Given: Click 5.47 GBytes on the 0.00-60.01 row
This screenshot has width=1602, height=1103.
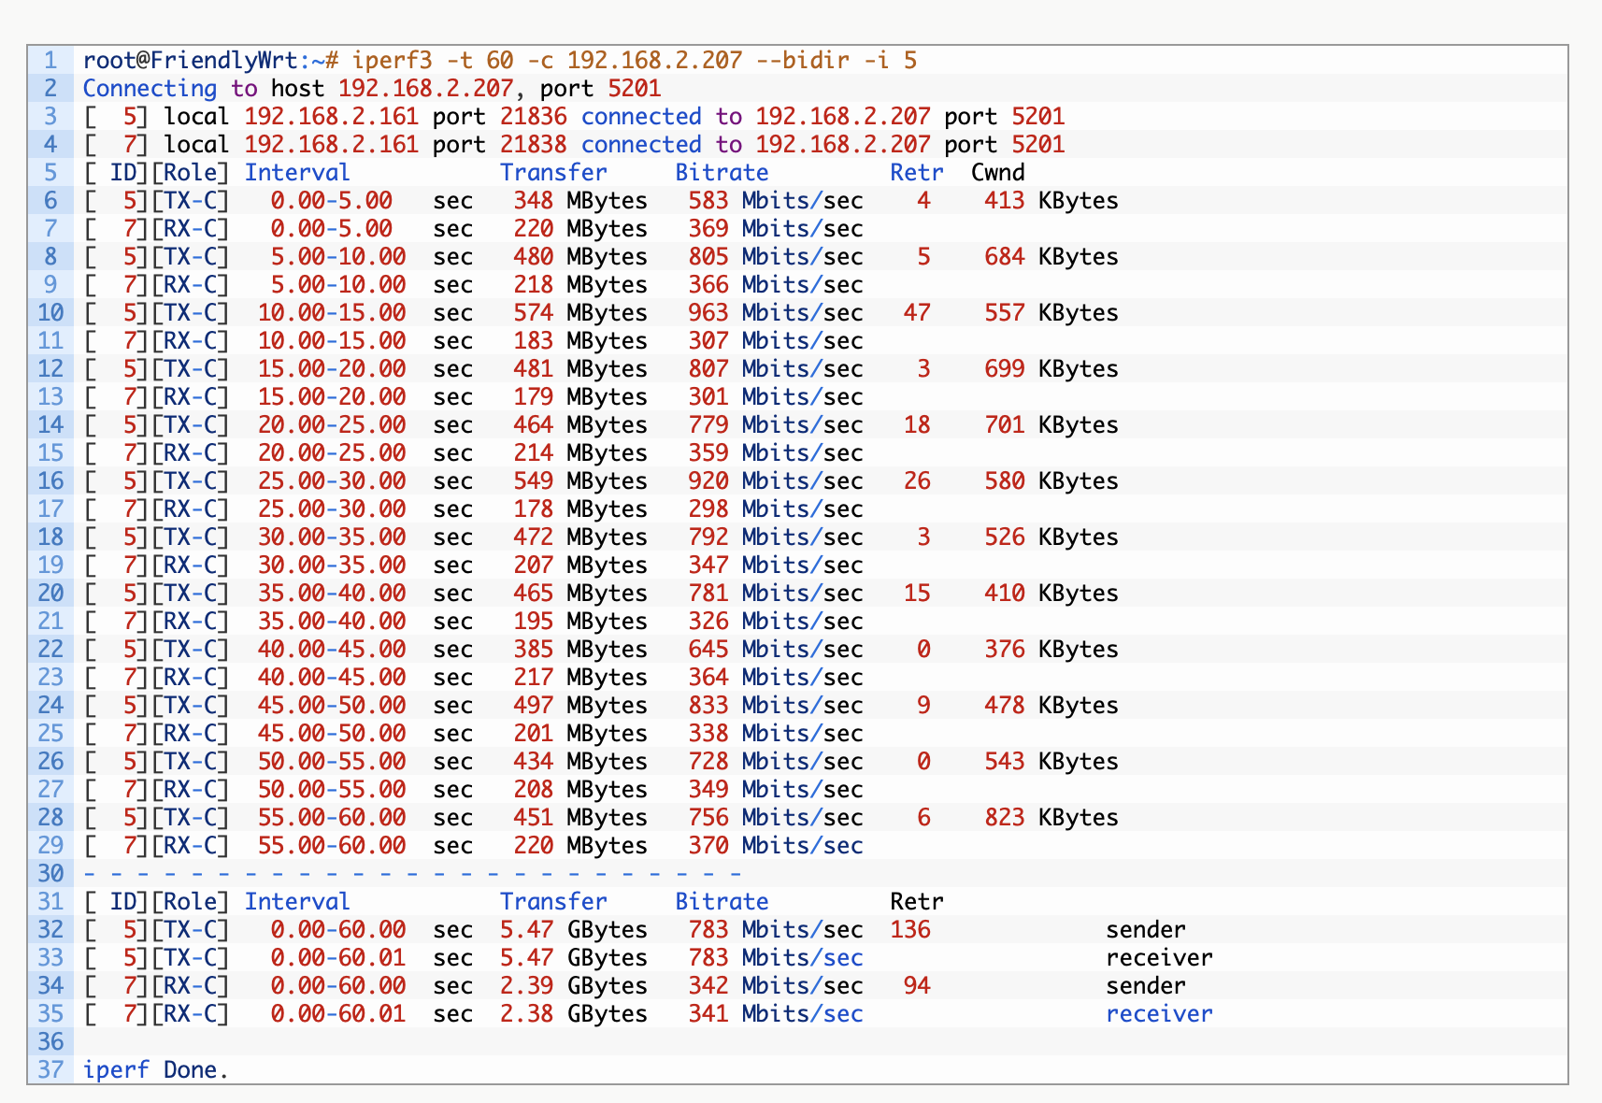Looking at the screenshot, I should click(574, 958).
